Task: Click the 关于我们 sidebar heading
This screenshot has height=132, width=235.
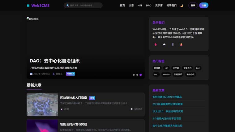Action: pos(158,23)
